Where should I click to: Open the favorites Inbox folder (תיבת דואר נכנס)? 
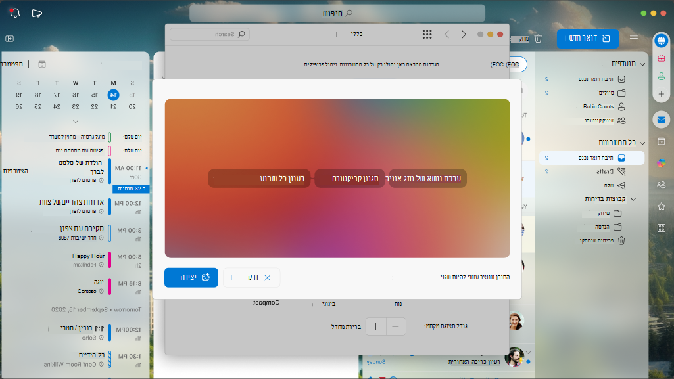(591, 79)
